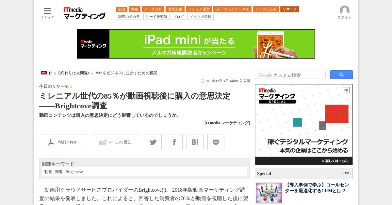
Task: Share article on Facebook
Action: pos(174,142)
